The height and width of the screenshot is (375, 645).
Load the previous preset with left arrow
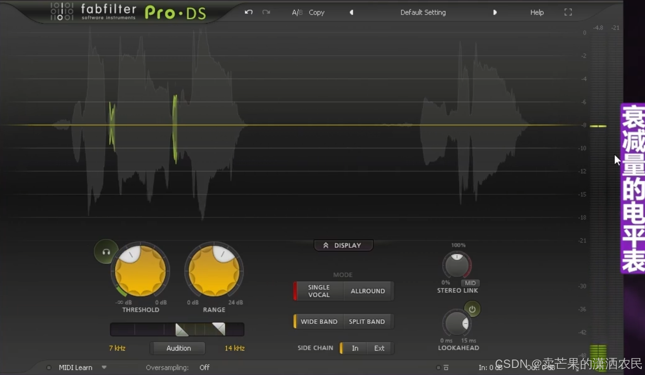click(351, 13)
